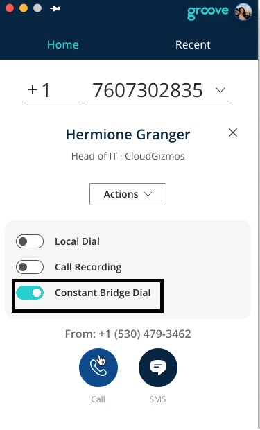This screenshot has width=260, height=430.
Task: Disable the Constant Bridge Dial toggle
Action: [30, 293]
